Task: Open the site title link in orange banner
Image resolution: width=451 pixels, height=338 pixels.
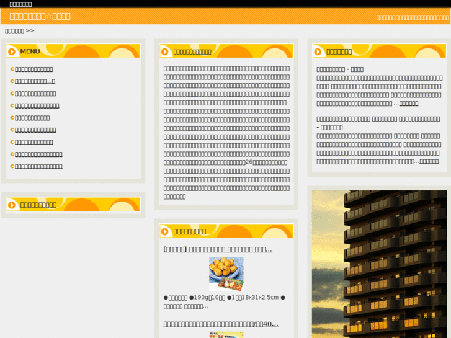Action: click(40, 16)
